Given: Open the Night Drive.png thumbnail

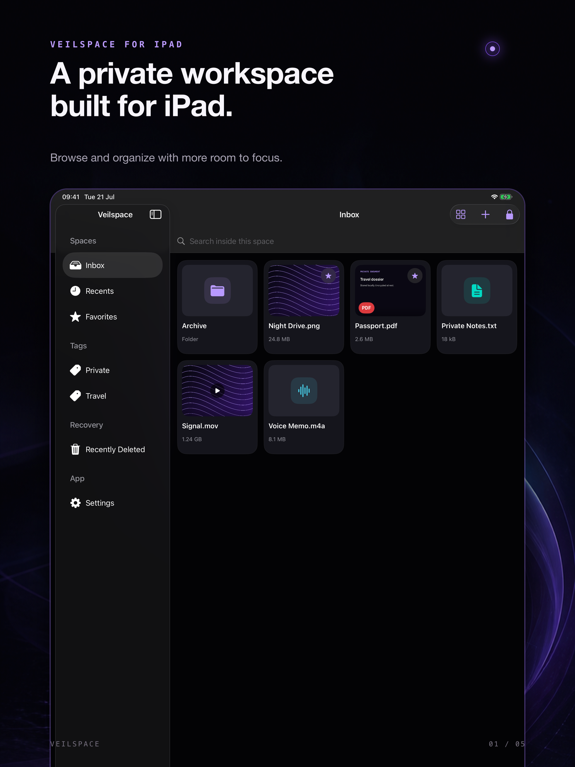Looking at the screenshot, I should (304, 291).
